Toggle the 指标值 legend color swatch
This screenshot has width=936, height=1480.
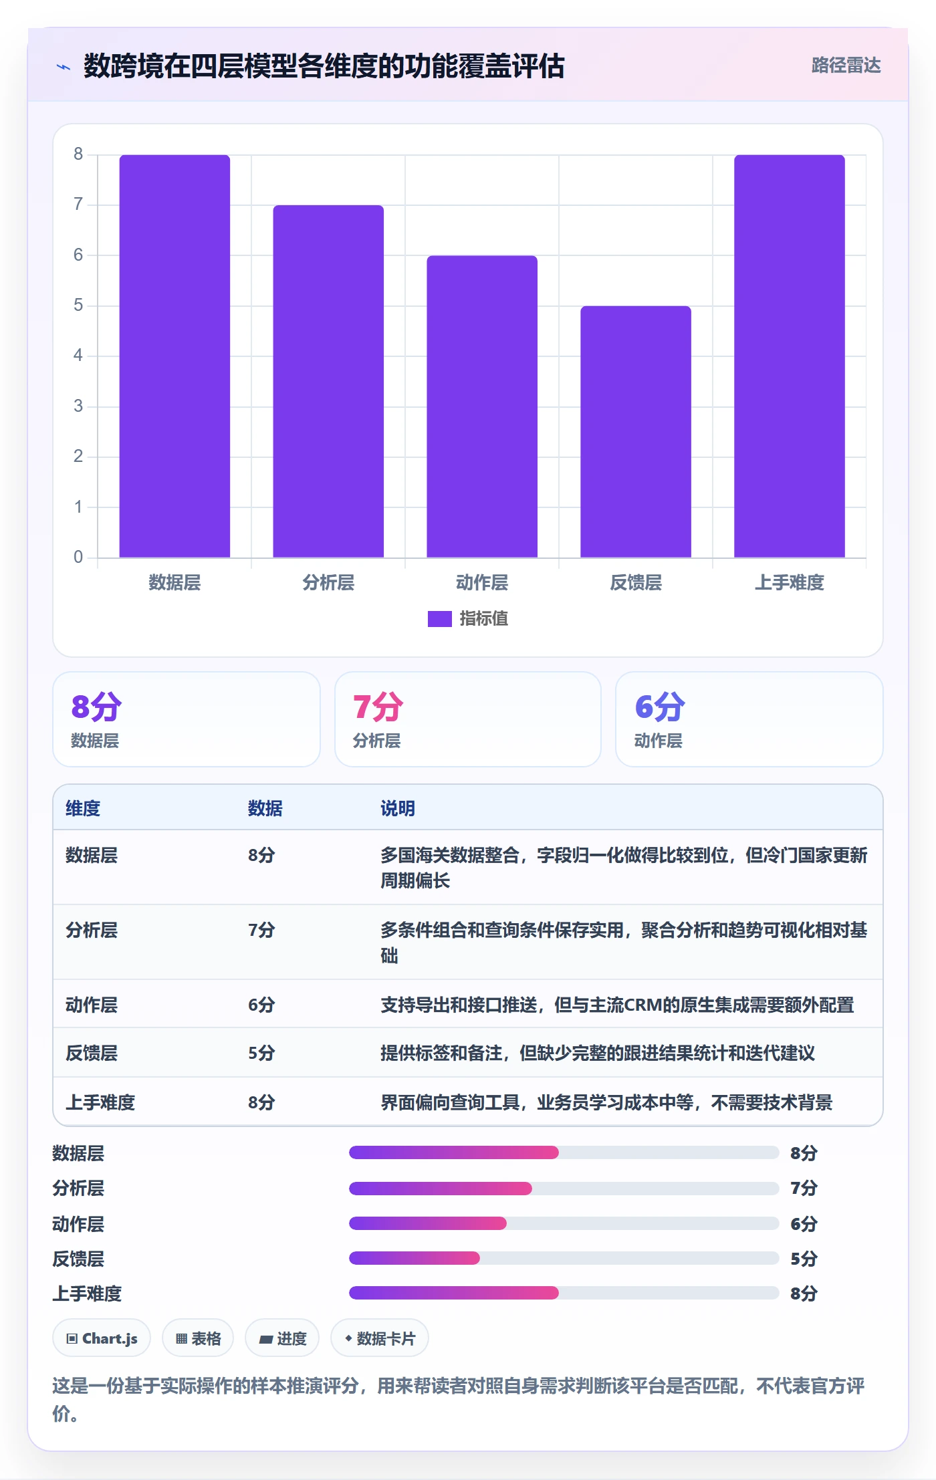coord(439,619)
